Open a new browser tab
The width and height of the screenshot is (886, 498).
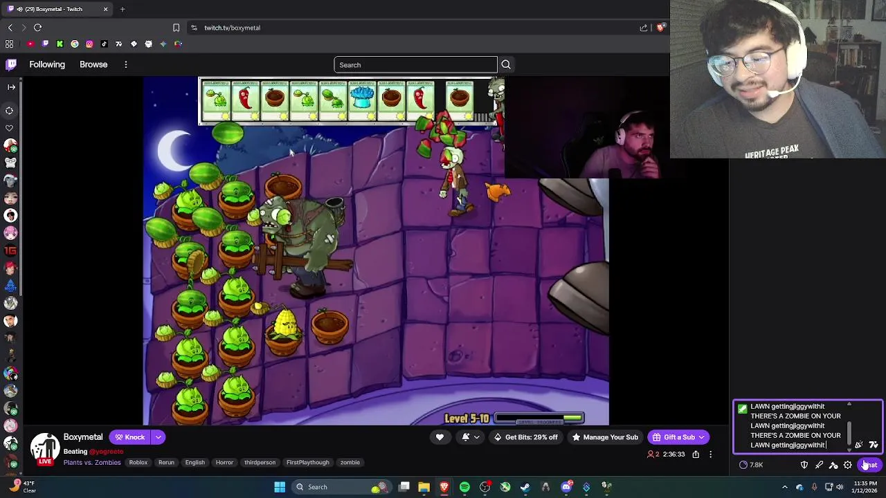coord(123,9)
